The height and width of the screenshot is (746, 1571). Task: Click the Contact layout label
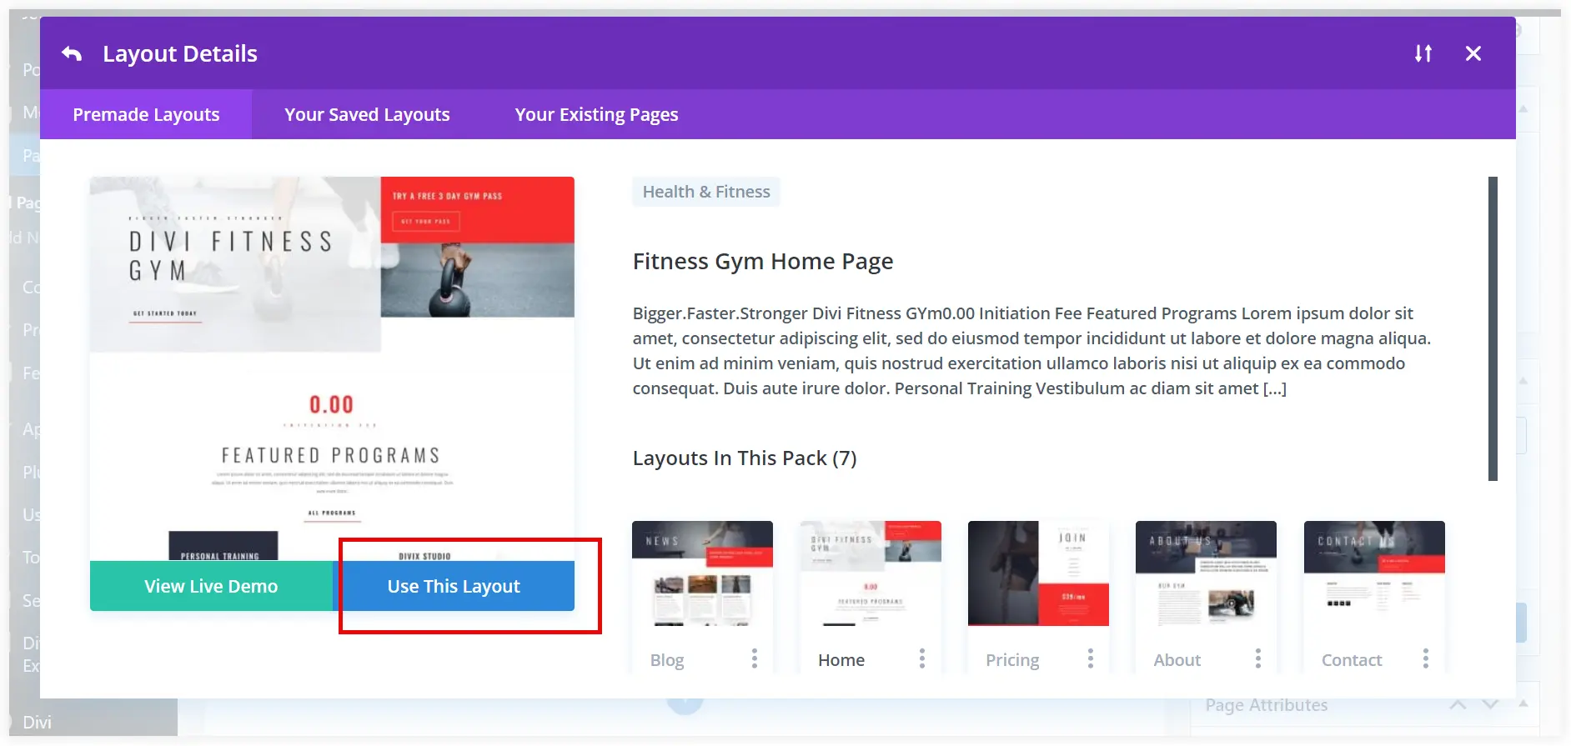(x=1352, y=660)
